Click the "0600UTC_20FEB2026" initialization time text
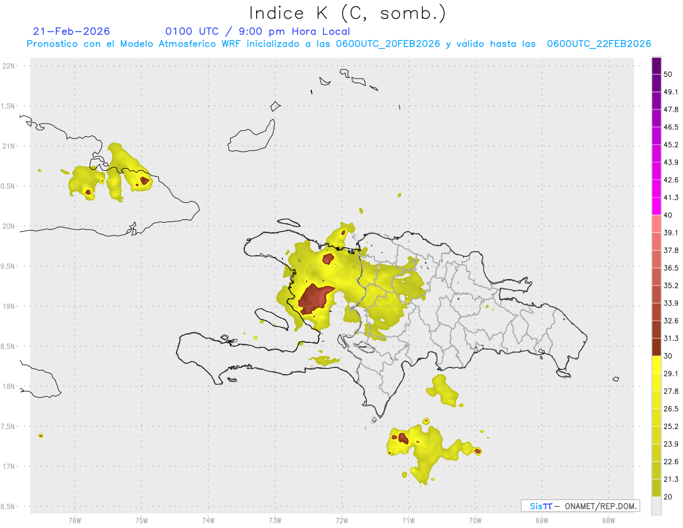The height and width of the screenshot is (528, 683). click(x=388, y=44)
